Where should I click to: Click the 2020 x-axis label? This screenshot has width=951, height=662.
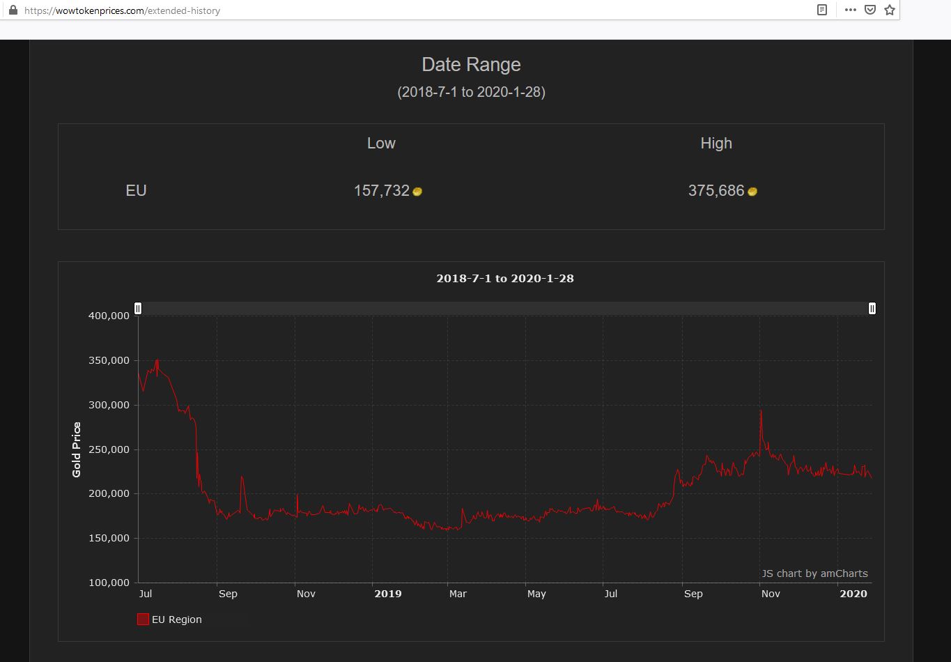(x=853, y=594)
